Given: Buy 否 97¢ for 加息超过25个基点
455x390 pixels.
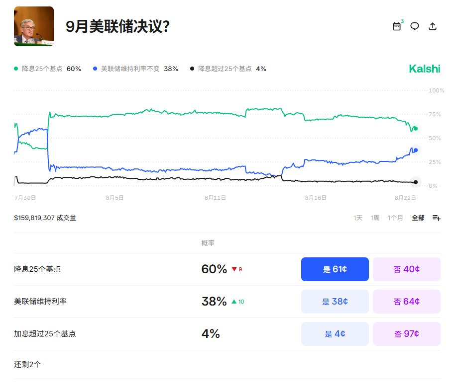Looking at the screenshot, I should 407,334.
